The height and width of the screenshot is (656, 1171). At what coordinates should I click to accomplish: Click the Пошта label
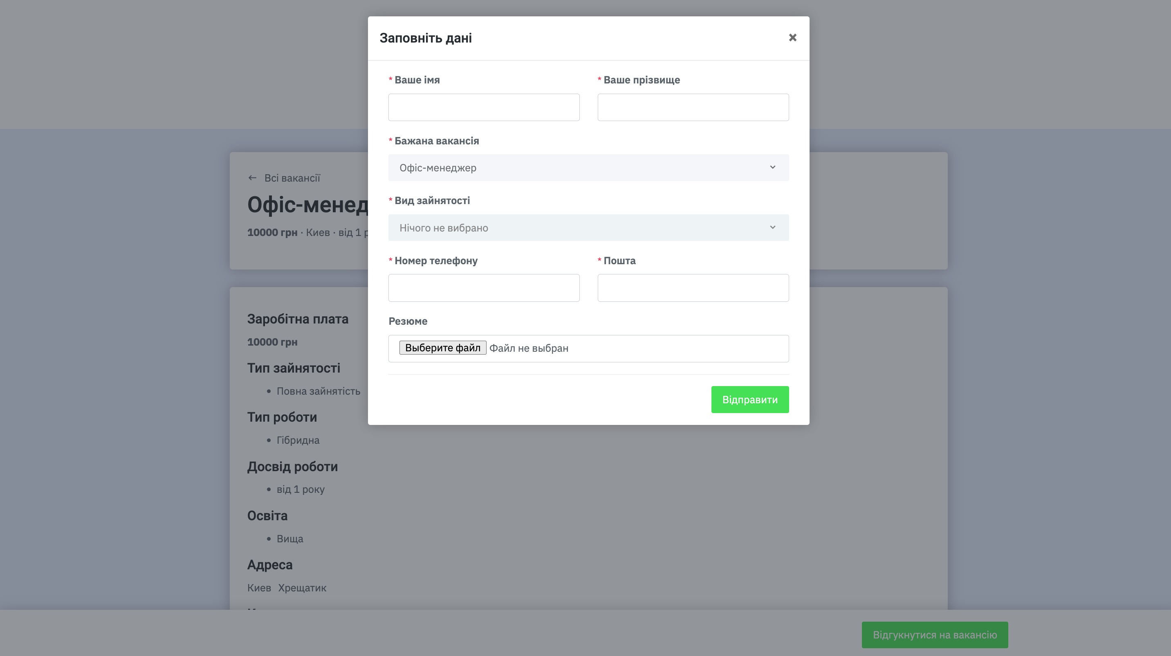[619, 261]
